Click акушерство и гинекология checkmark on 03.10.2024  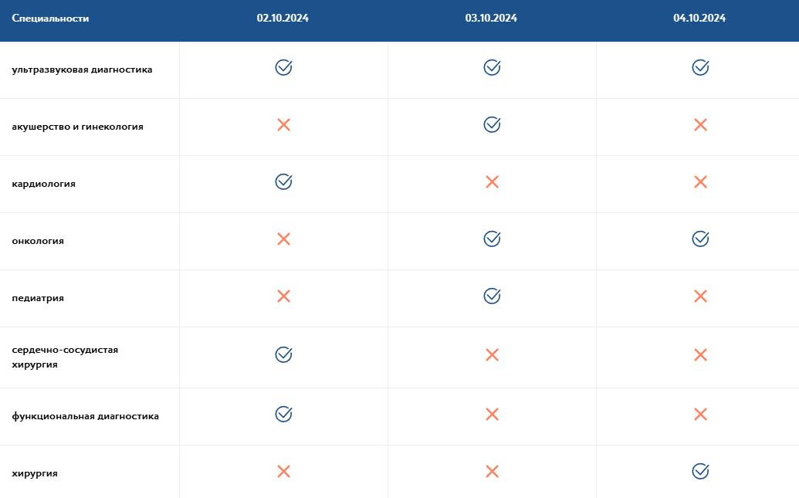492,124
